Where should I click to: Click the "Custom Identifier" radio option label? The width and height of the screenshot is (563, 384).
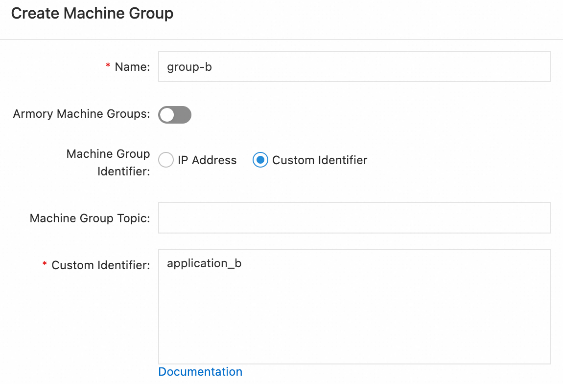(x=320, y=160)
